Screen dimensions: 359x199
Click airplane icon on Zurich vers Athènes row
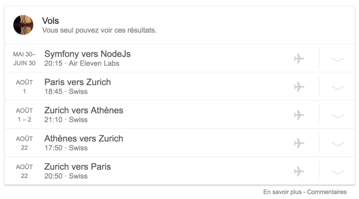(x=299, y=115)
